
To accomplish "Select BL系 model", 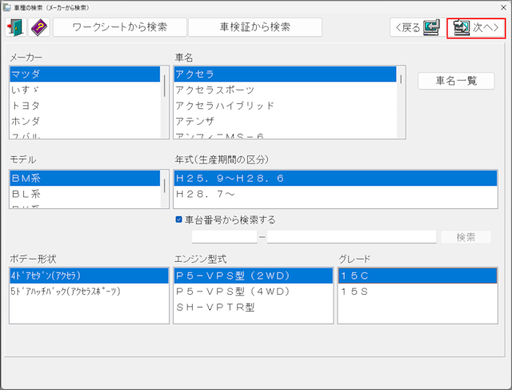I will pyautogui.click(x=85, y=194).
